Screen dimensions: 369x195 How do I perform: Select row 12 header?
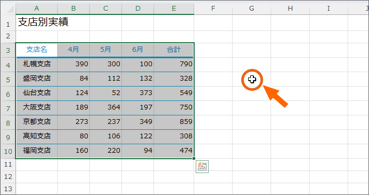tap(8, 177)
